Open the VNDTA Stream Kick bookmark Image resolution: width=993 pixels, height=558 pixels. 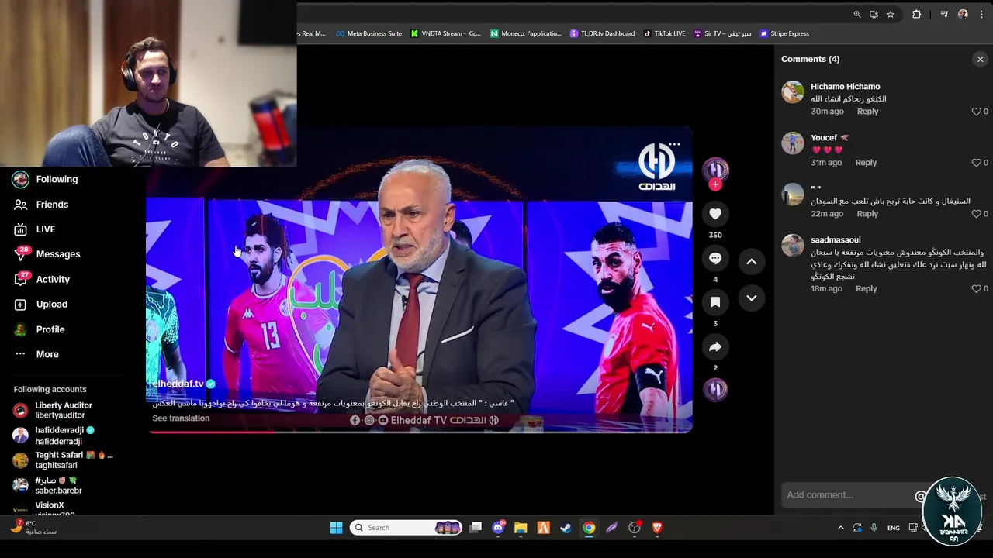coord(446,33)
